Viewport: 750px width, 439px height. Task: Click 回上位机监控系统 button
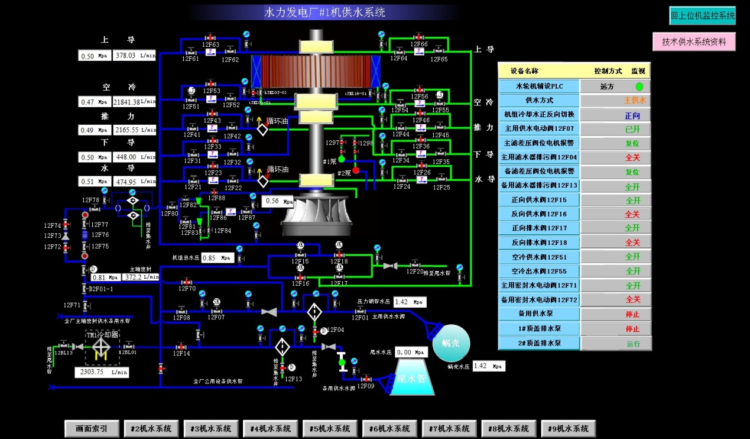click(703, 16)
